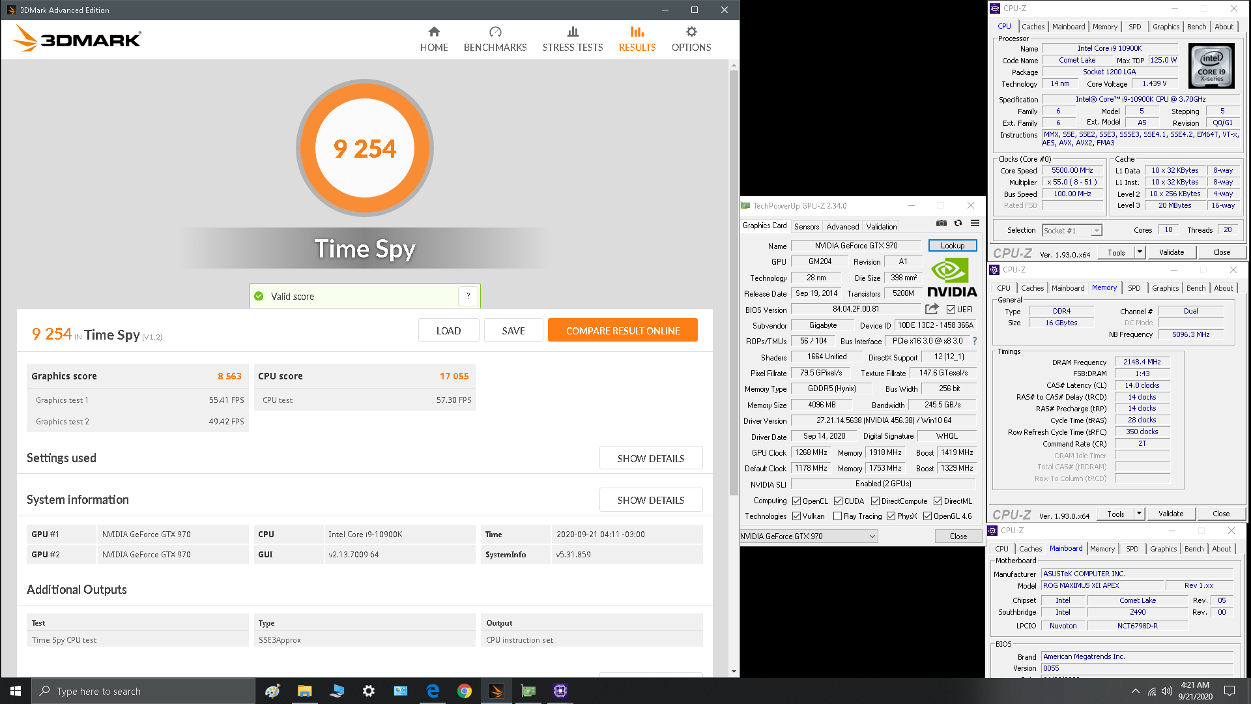Open File Explorer from the taskbar
Screen dimensions: 1251x704
pos(304,691)
